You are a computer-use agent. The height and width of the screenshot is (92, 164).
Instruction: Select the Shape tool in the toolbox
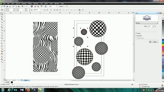[2, 17]
